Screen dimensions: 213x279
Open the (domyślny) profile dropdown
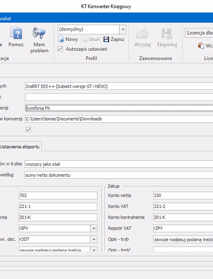tap(123, 30)
